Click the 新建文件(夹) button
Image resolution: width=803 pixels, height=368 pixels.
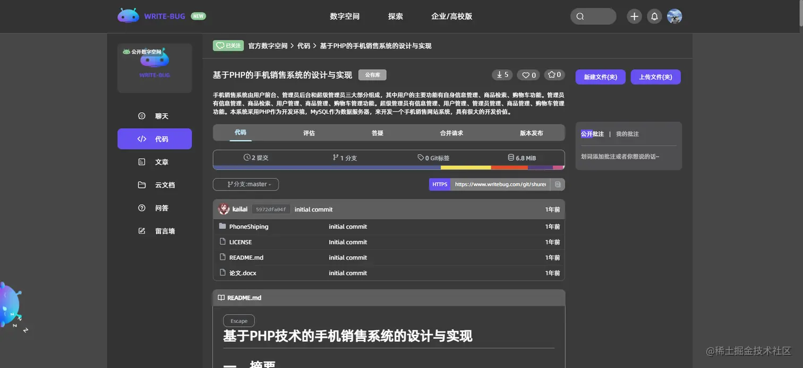[x=600, y=76]
